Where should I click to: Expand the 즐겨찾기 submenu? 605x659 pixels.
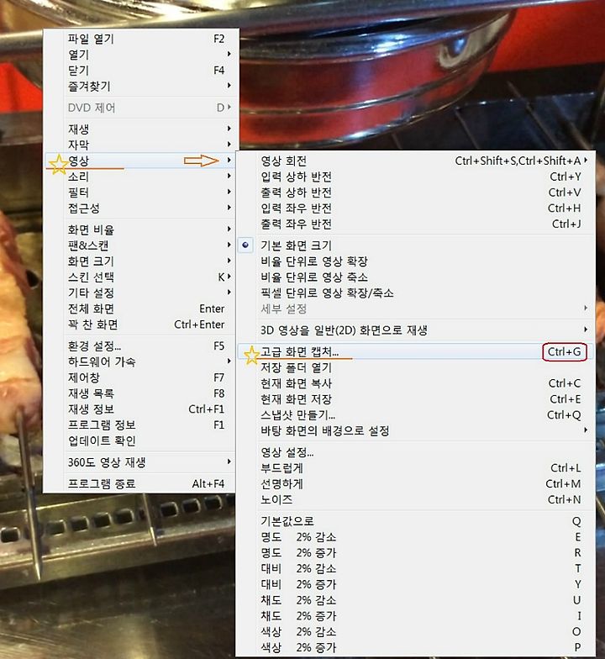[141, 86]
